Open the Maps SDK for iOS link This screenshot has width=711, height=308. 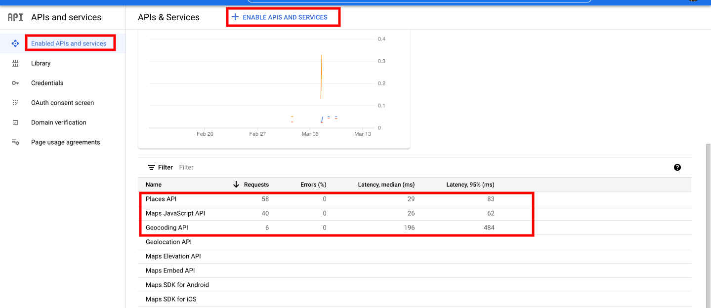click(x=171, y=299)
